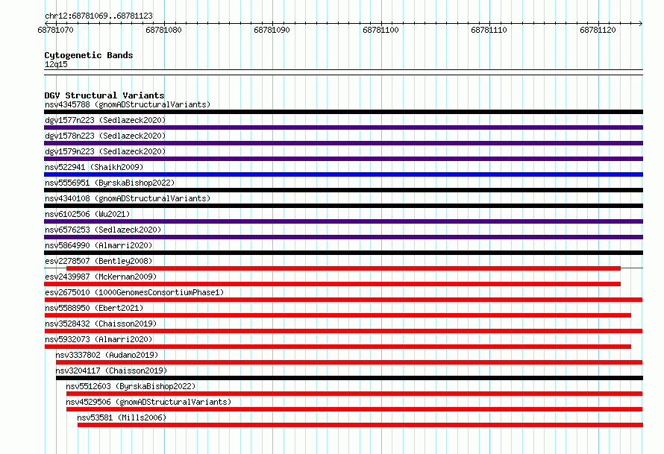The width and height of the screenshot is (664, 454).
Task: Click ruler position 68781100
Action: pyautogui.click(x=380, y=30)
